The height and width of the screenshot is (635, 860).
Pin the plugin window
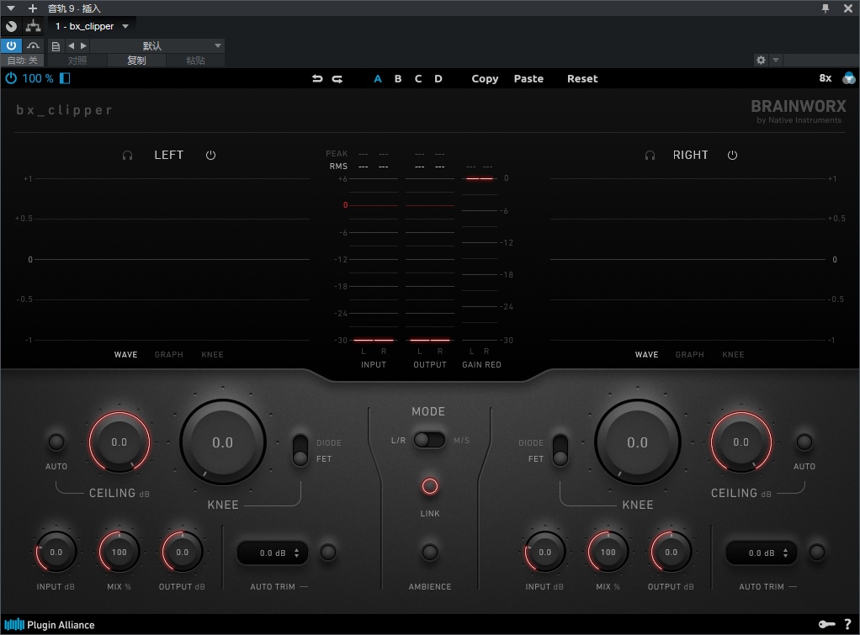[x=825, y=8]
